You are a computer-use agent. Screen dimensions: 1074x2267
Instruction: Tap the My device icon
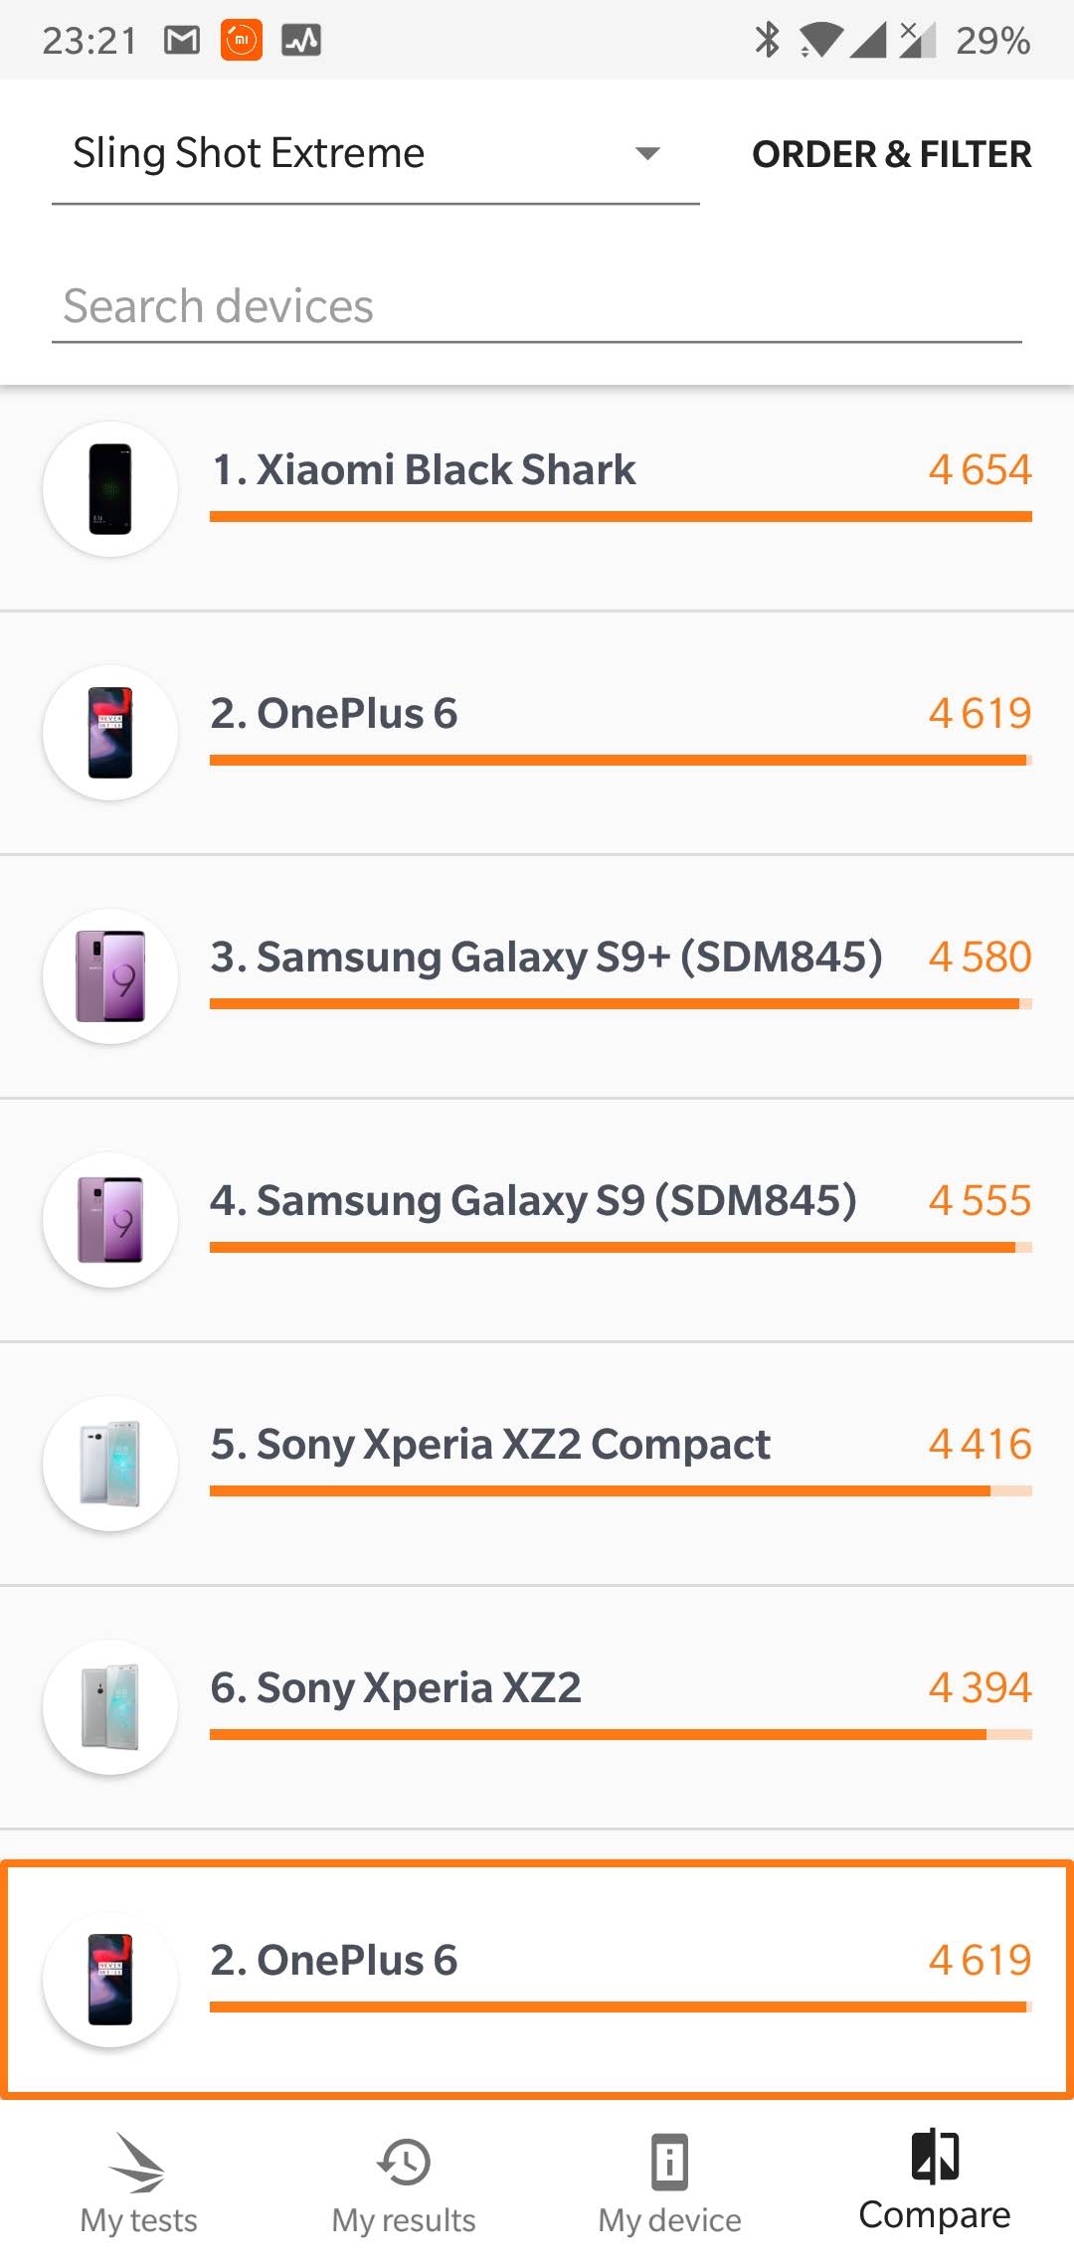tap(669, 2162)
